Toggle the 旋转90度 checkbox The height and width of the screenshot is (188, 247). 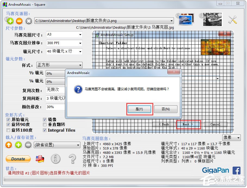[x=8, y=125]
